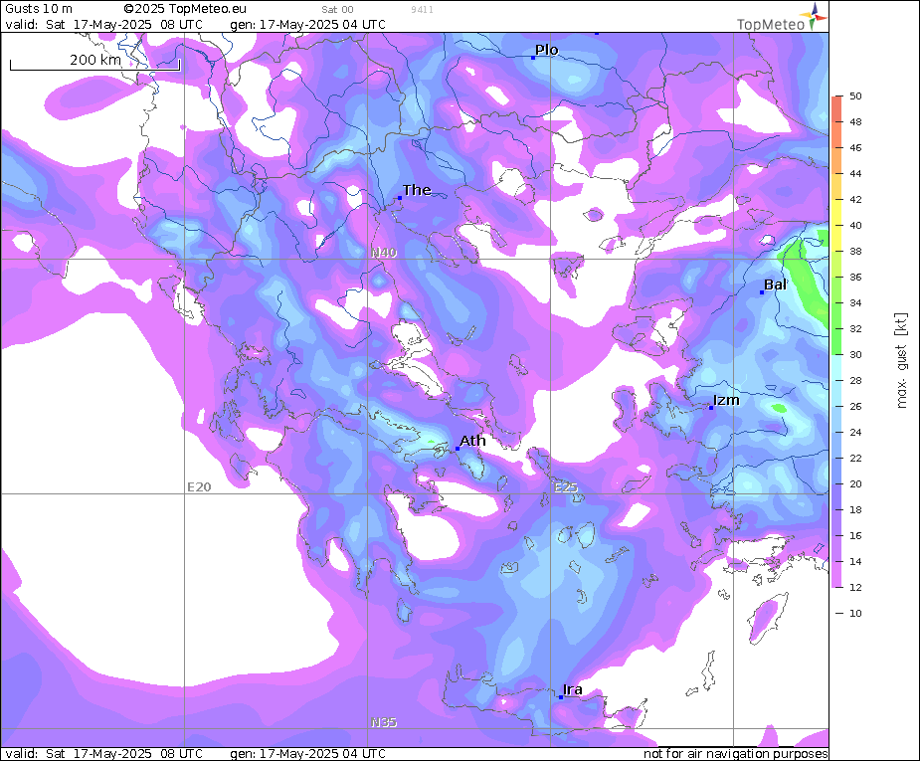Screen dimensions: 920x761
Task: Click the Plo city marker label
Action: [547, 50]
